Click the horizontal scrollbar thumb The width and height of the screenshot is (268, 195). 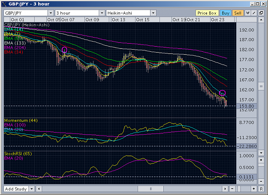click(x=151, y=189)
